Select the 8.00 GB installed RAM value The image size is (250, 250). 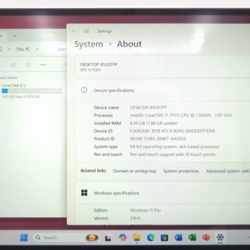[x=154, y=123]
